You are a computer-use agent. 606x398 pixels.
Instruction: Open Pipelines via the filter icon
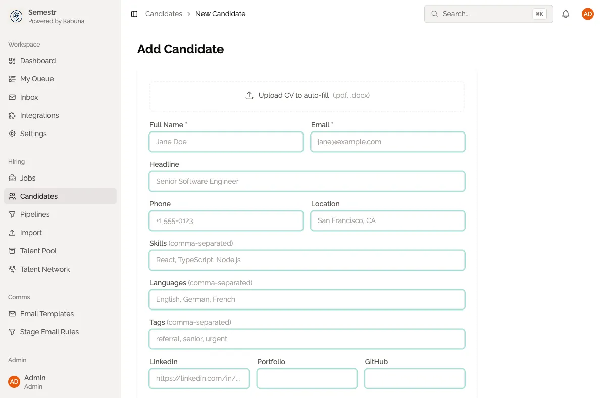(x=12, y=214)
